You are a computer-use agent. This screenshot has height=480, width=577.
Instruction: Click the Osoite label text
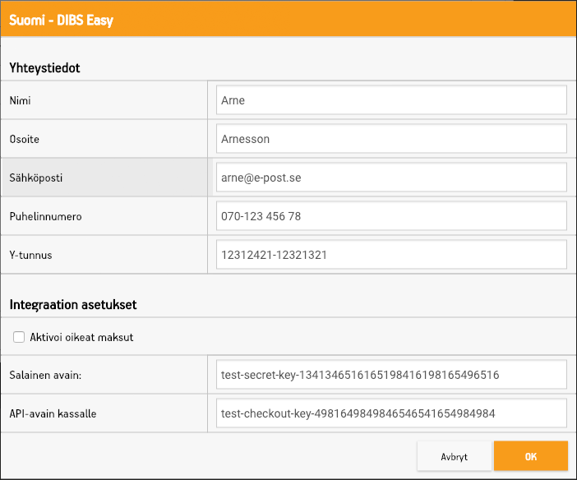pos(25,139)
